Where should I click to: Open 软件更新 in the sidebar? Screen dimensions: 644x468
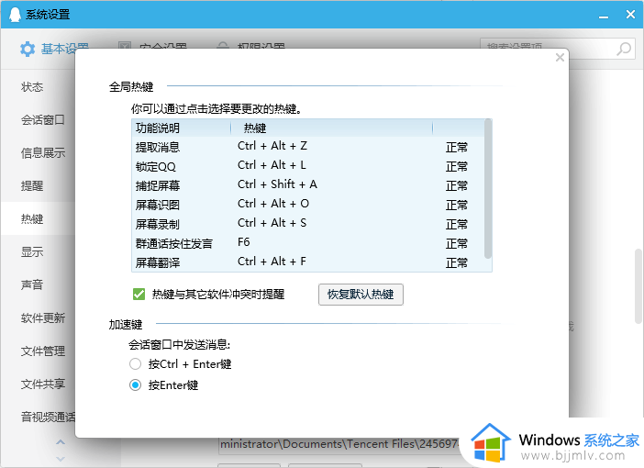click(43, 318)
